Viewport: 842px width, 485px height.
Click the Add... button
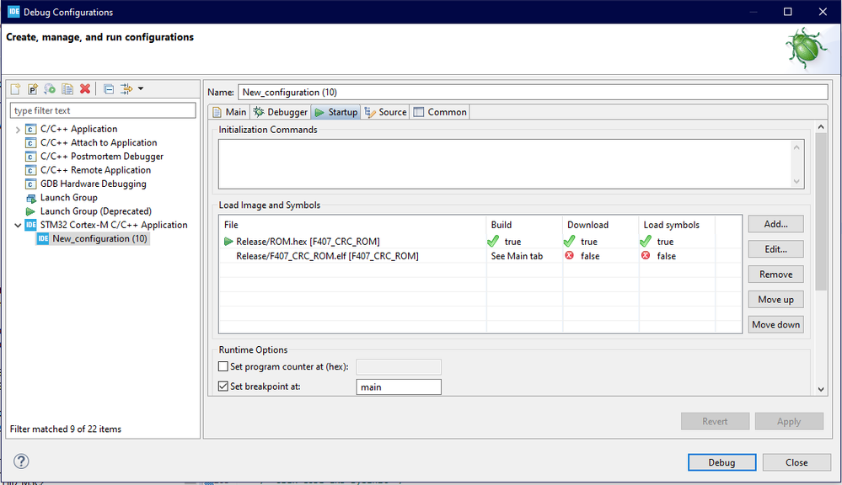pos(776,224)
